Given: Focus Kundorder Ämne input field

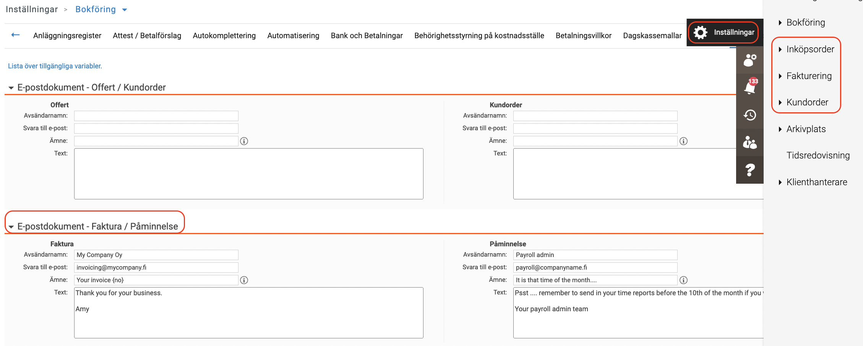Looking at the screenshot, I should 595,141.
